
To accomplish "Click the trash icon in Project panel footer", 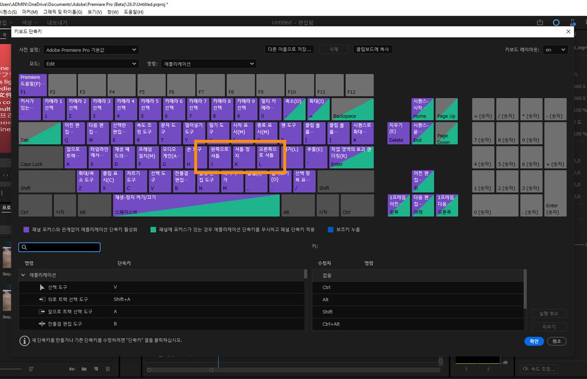I will pyautogui.click(x=108, y=369).
